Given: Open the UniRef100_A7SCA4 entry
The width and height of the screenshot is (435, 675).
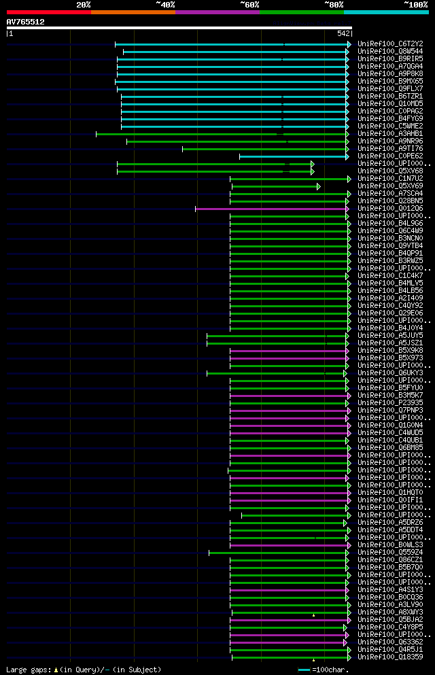Looking at the screenshot, I should pos(390,193).
